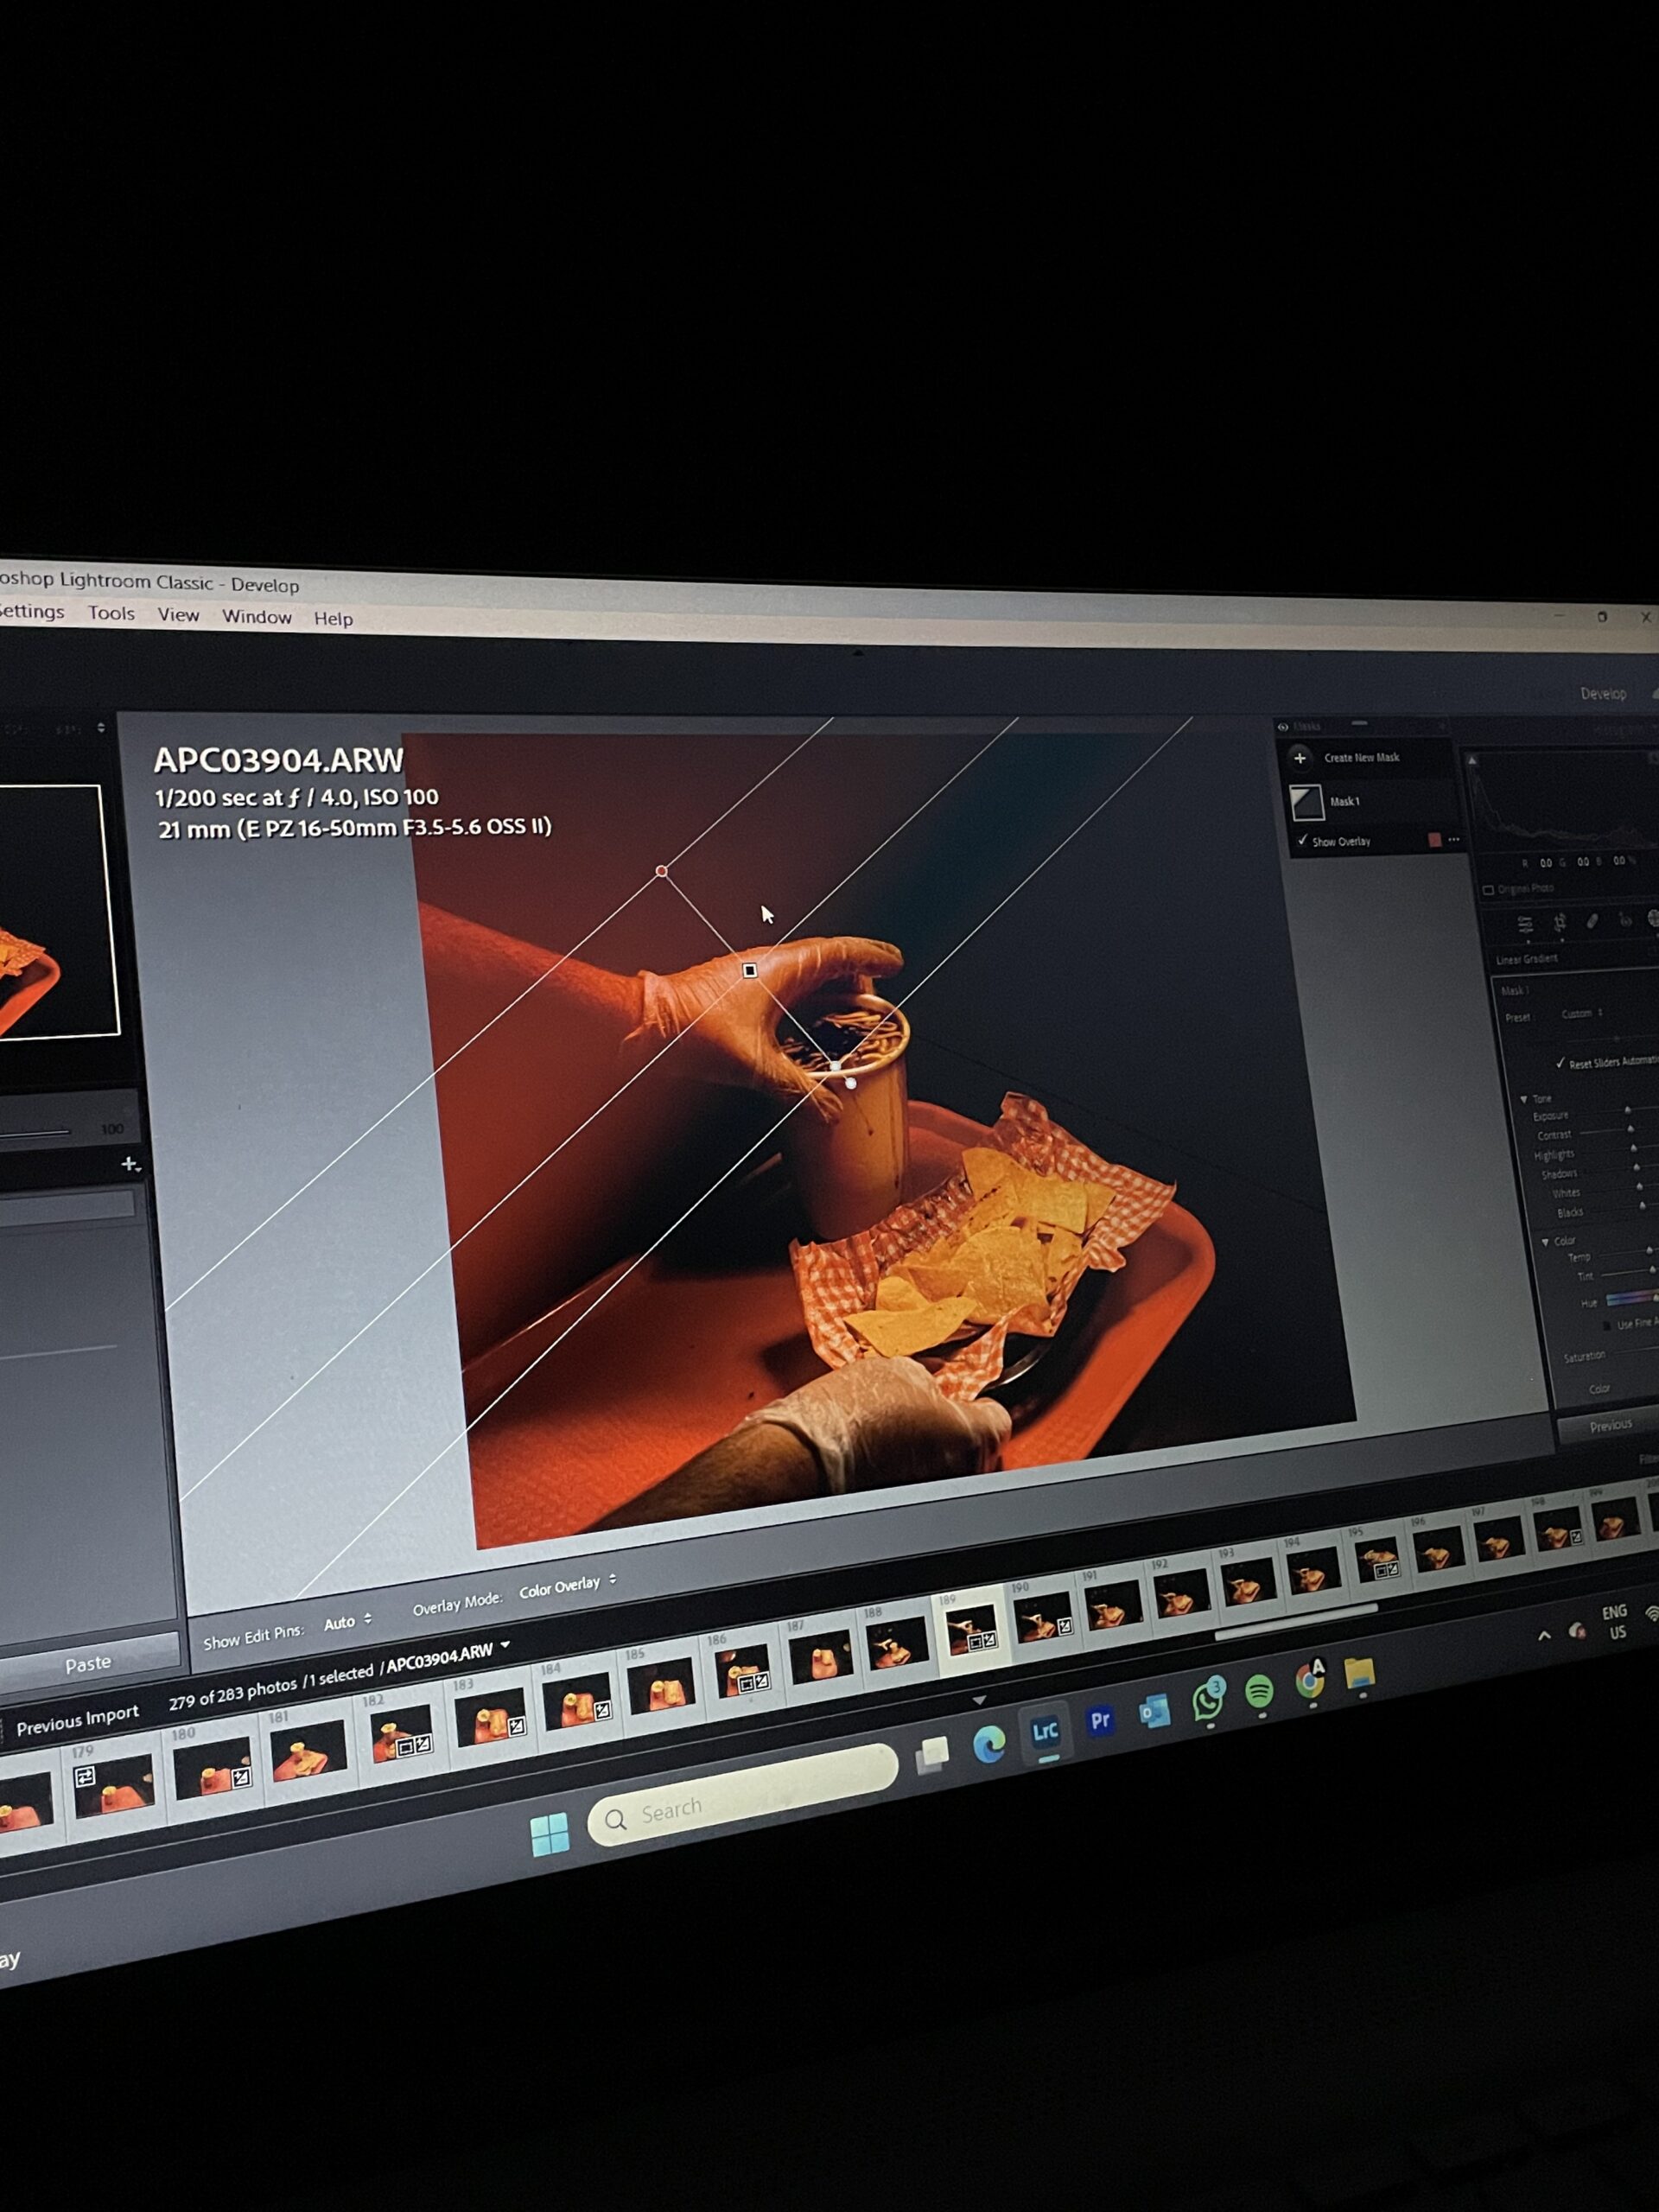Viewport: 1659px width, 2212px height.
Task: Collapse the Tone section triangle
Action: 1524,1099
